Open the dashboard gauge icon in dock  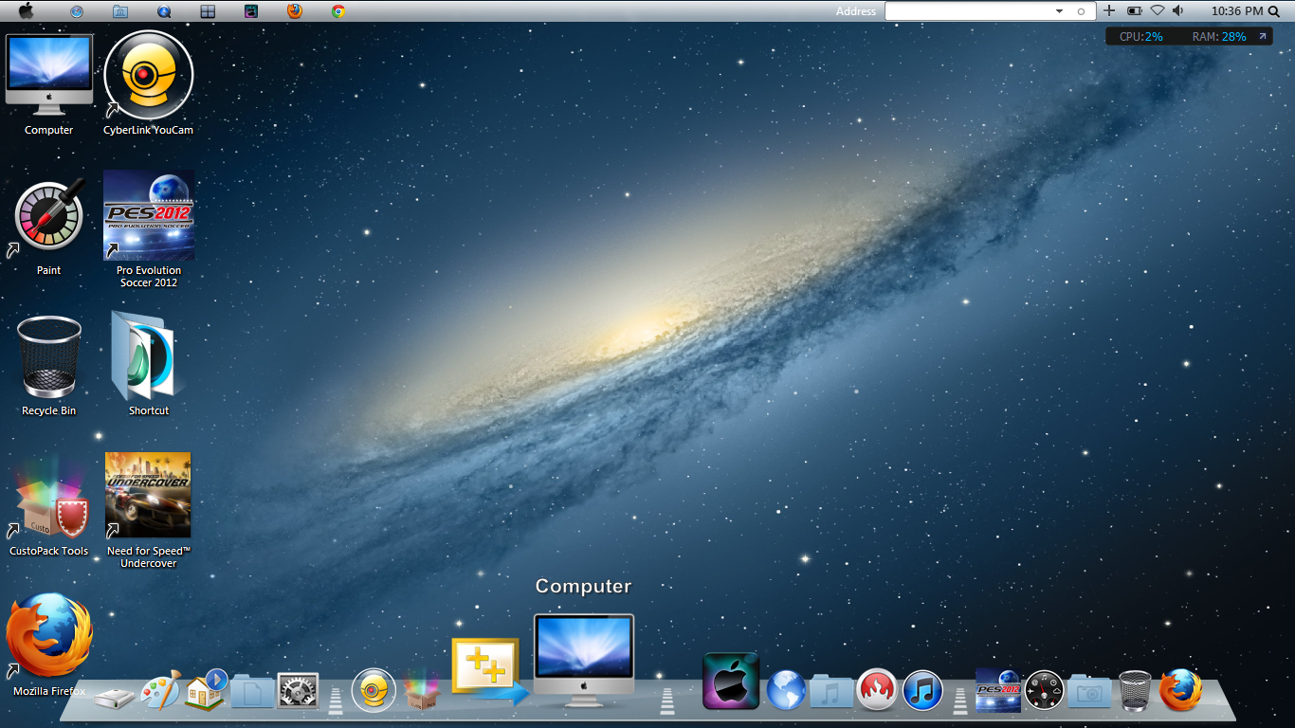1045,690
